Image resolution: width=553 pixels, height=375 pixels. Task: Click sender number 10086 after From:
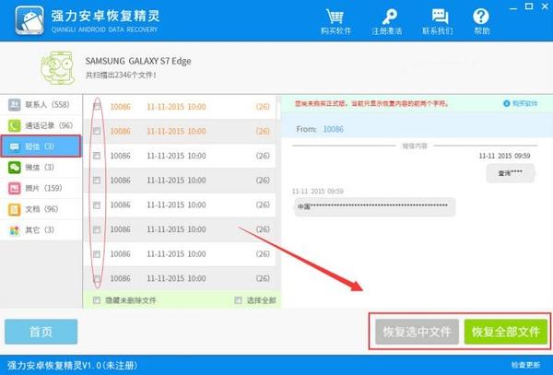click(x=334, y=129)
